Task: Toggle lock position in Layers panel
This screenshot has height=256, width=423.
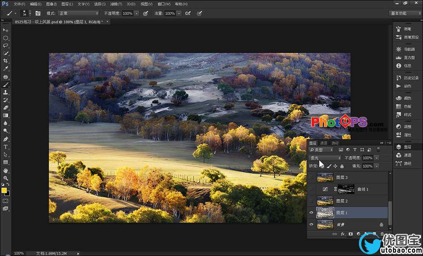Action: click(335, 166)
